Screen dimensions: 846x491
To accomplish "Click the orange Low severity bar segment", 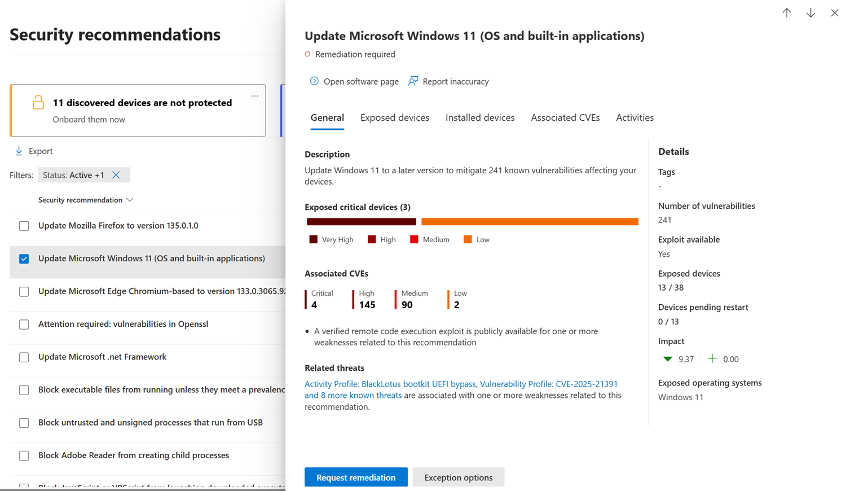I will (x=530, y=222).
